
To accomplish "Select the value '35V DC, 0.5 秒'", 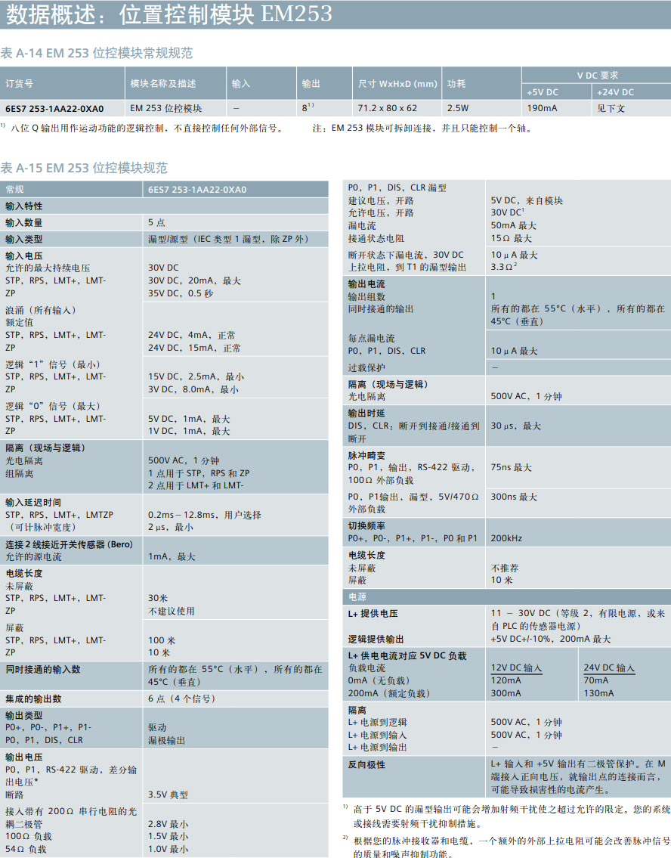I will point(181,293).
